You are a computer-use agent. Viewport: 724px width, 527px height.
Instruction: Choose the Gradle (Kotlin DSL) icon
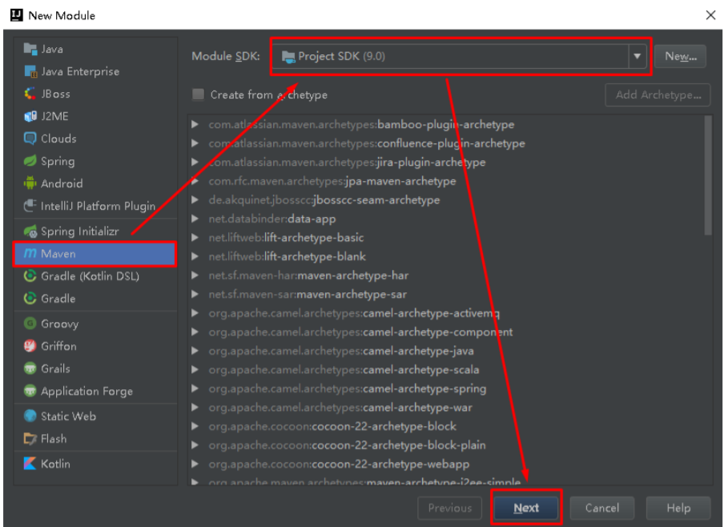(30, 276)
